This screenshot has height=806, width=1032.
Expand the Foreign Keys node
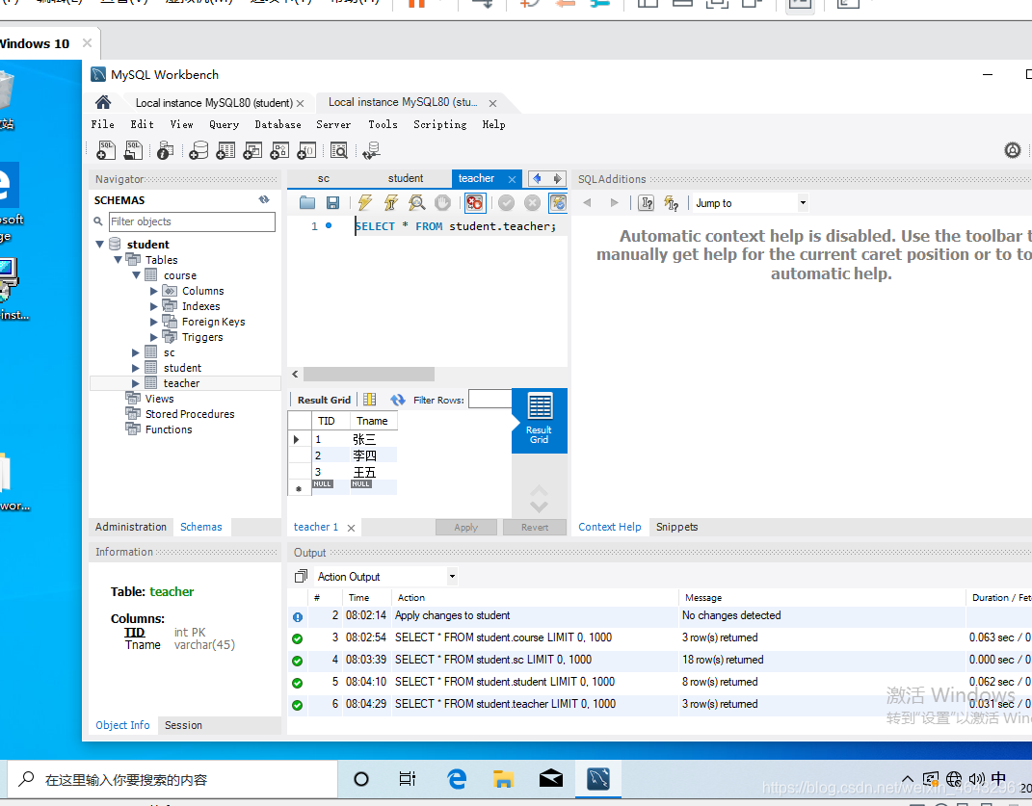pos(154,322)
